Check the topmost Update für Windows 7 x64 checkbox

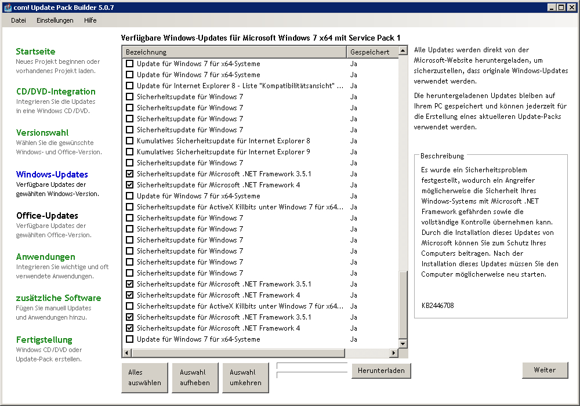coord(129,64)
